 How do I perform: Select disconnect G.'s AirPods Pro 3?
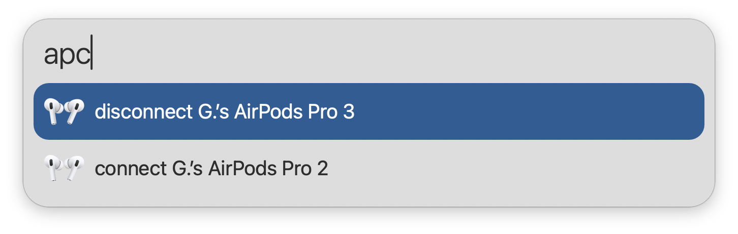coord(224,112)
